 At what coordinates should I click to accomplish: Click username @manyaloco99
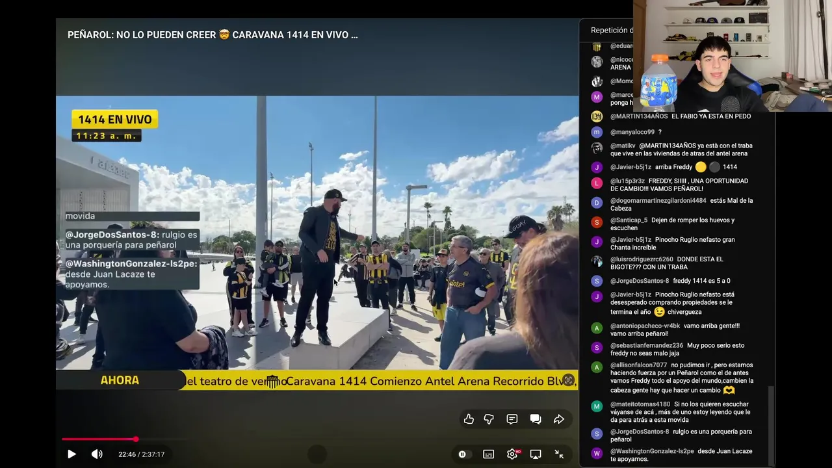coord(632,132)
